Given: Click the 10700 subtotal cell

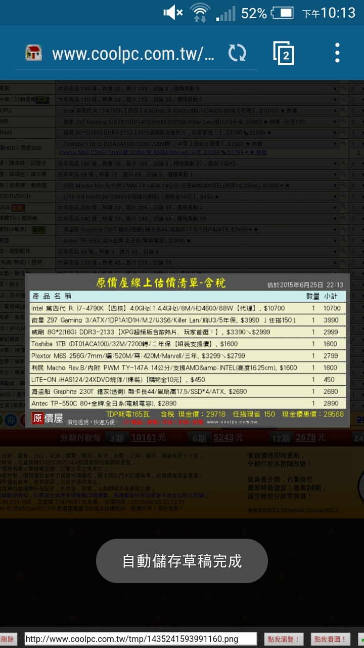Looking at the screenshot, I should 332,308.
